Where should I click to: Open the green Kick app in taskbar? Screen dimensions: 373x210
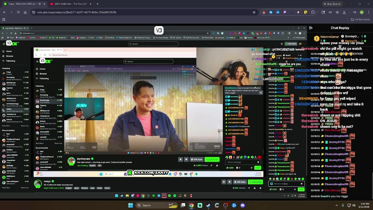(200, 205)
